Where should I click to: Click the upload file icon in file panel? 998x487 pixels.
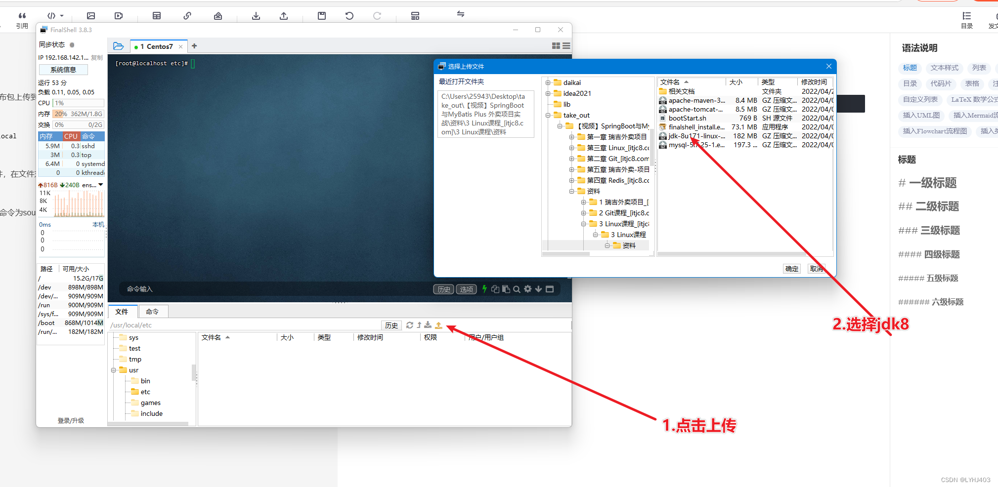click(438, 325)
